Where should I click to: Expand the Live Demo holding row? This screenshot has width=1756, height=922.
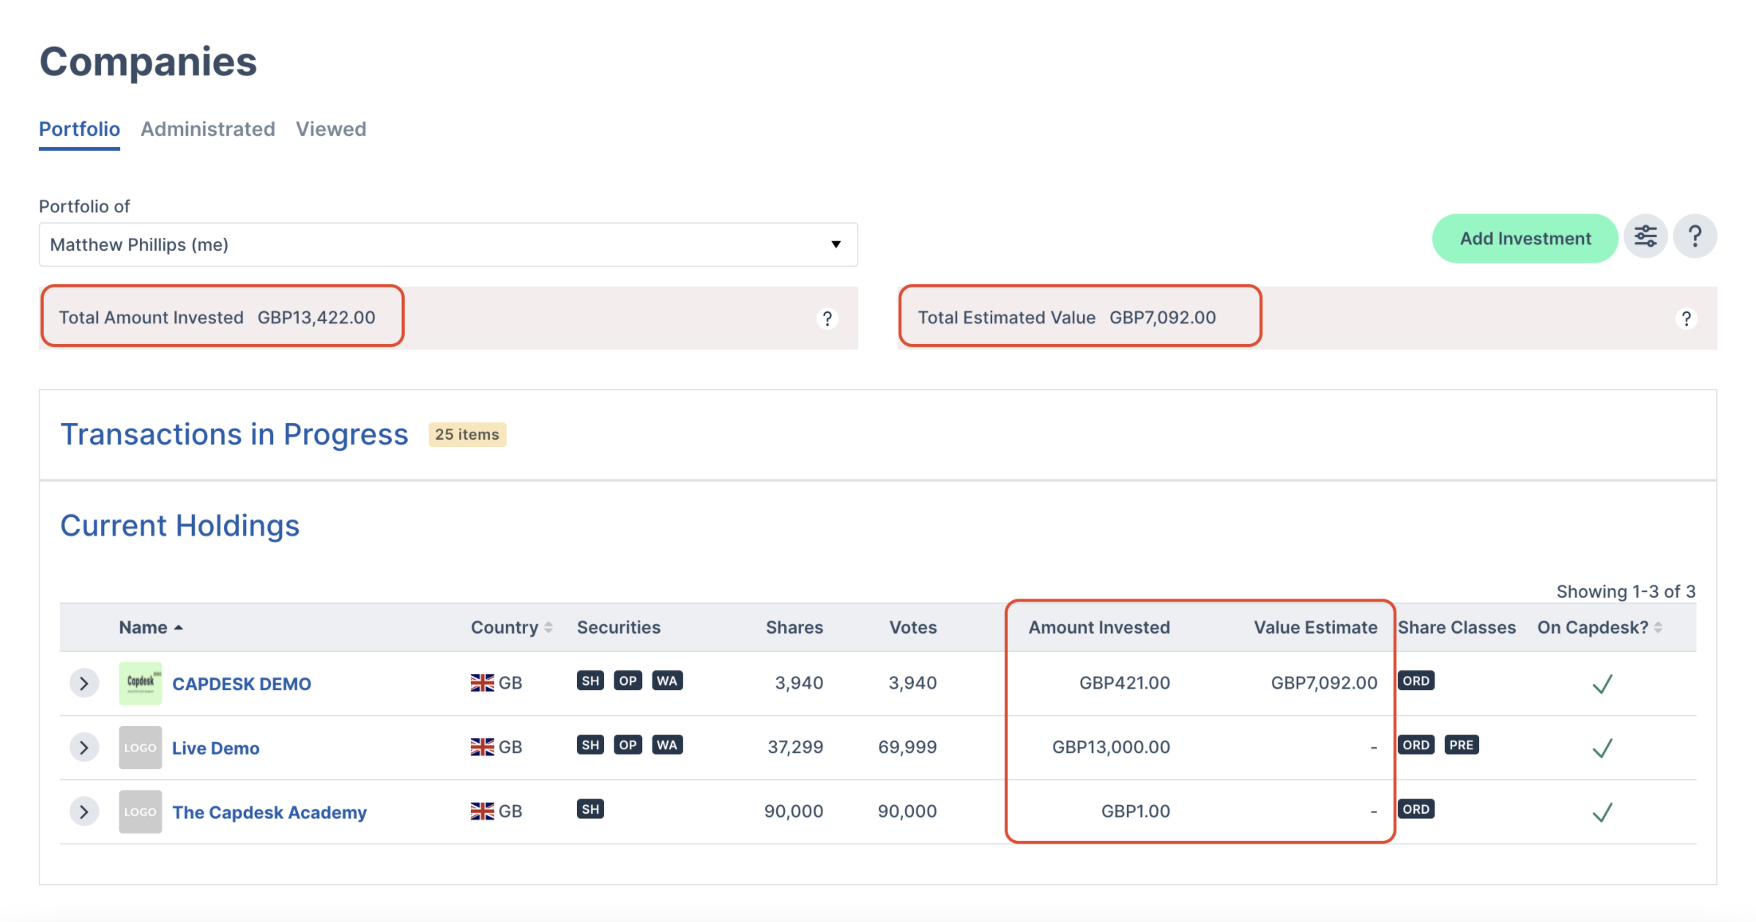pos(84,747)
